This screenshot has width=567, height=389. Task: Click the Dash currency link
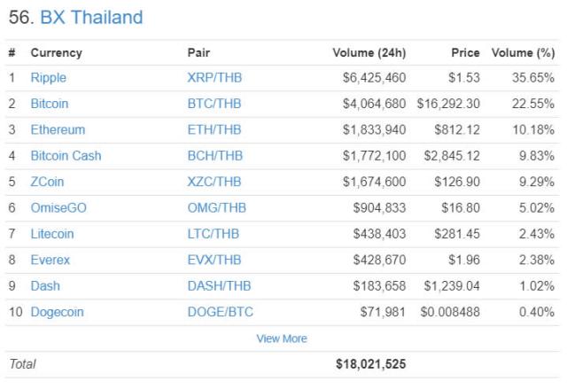click(44, 286)
